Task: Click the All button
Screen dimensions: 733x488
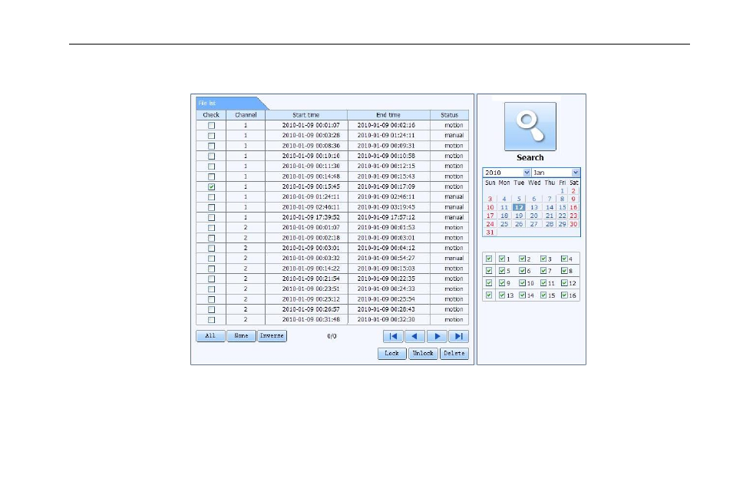Action: click(210, 335)
